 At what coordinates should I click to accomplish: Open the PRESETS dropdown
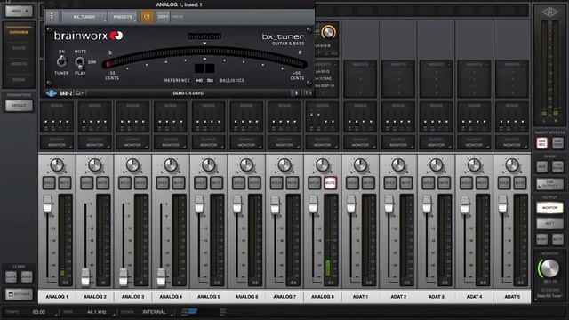123,17
